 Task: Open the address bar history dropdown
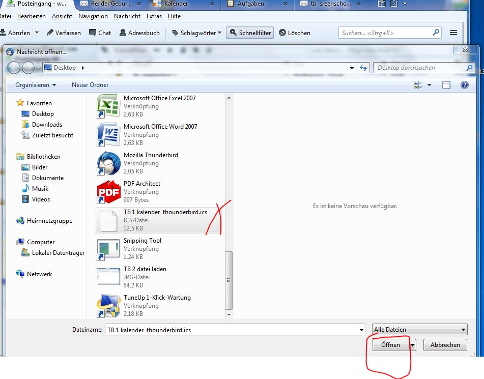point(352,68)
